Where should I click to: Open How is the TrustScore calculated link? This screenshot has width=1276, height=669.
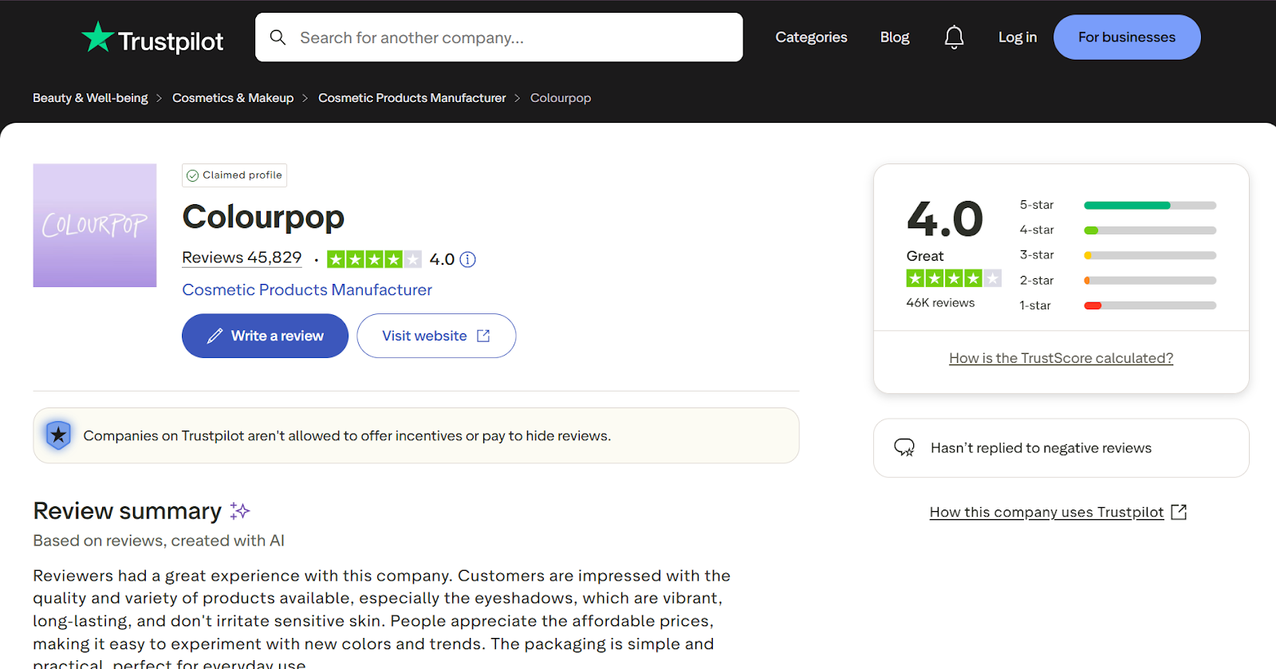coord(1061,358)
